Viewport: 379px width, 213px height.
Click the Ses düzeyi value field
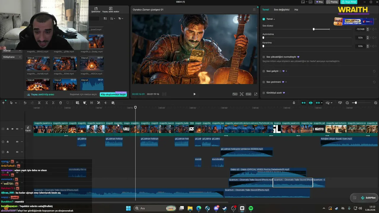[x=360, y=29]
